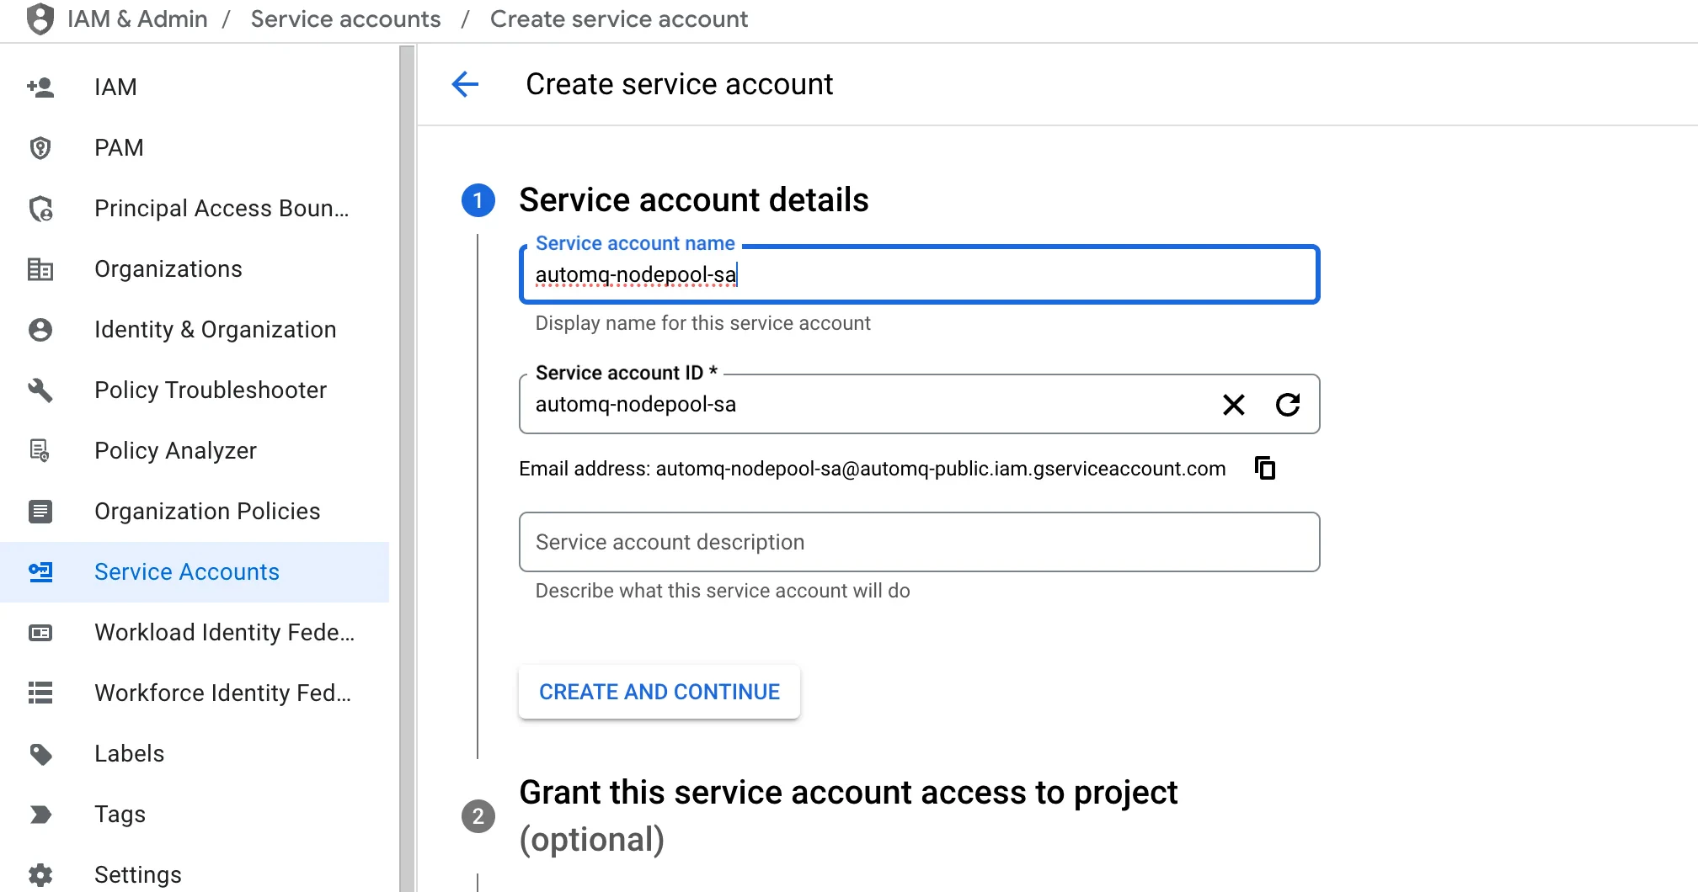Click the CREATE AND CONTINUE button
The width and height of the screenshot is (1698, 892).
(659, 692)
